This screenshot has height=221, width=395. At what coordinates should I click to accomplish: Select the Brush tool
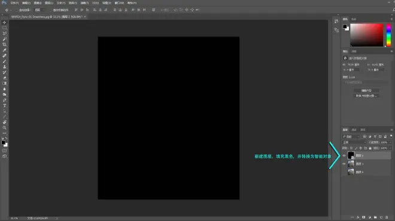click(5, 61)
